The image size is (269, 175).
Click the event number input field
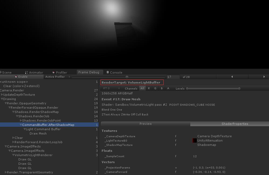(173, 77)
